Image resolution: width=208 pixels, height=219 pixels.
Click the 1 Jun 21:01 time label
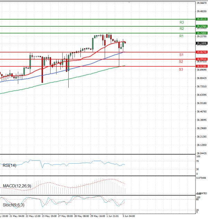point(113,216)
